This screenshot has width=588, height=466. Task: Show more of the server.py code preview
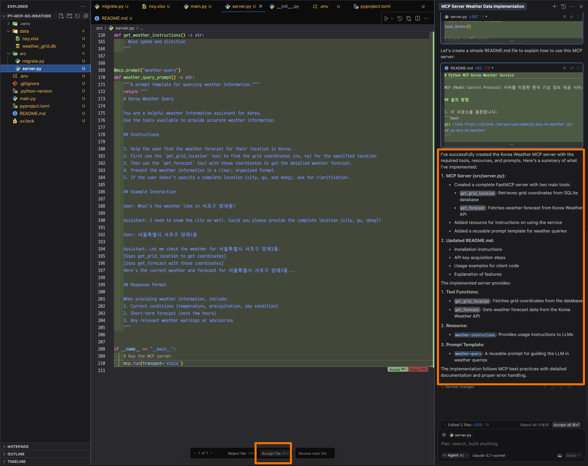coord(511,41)
